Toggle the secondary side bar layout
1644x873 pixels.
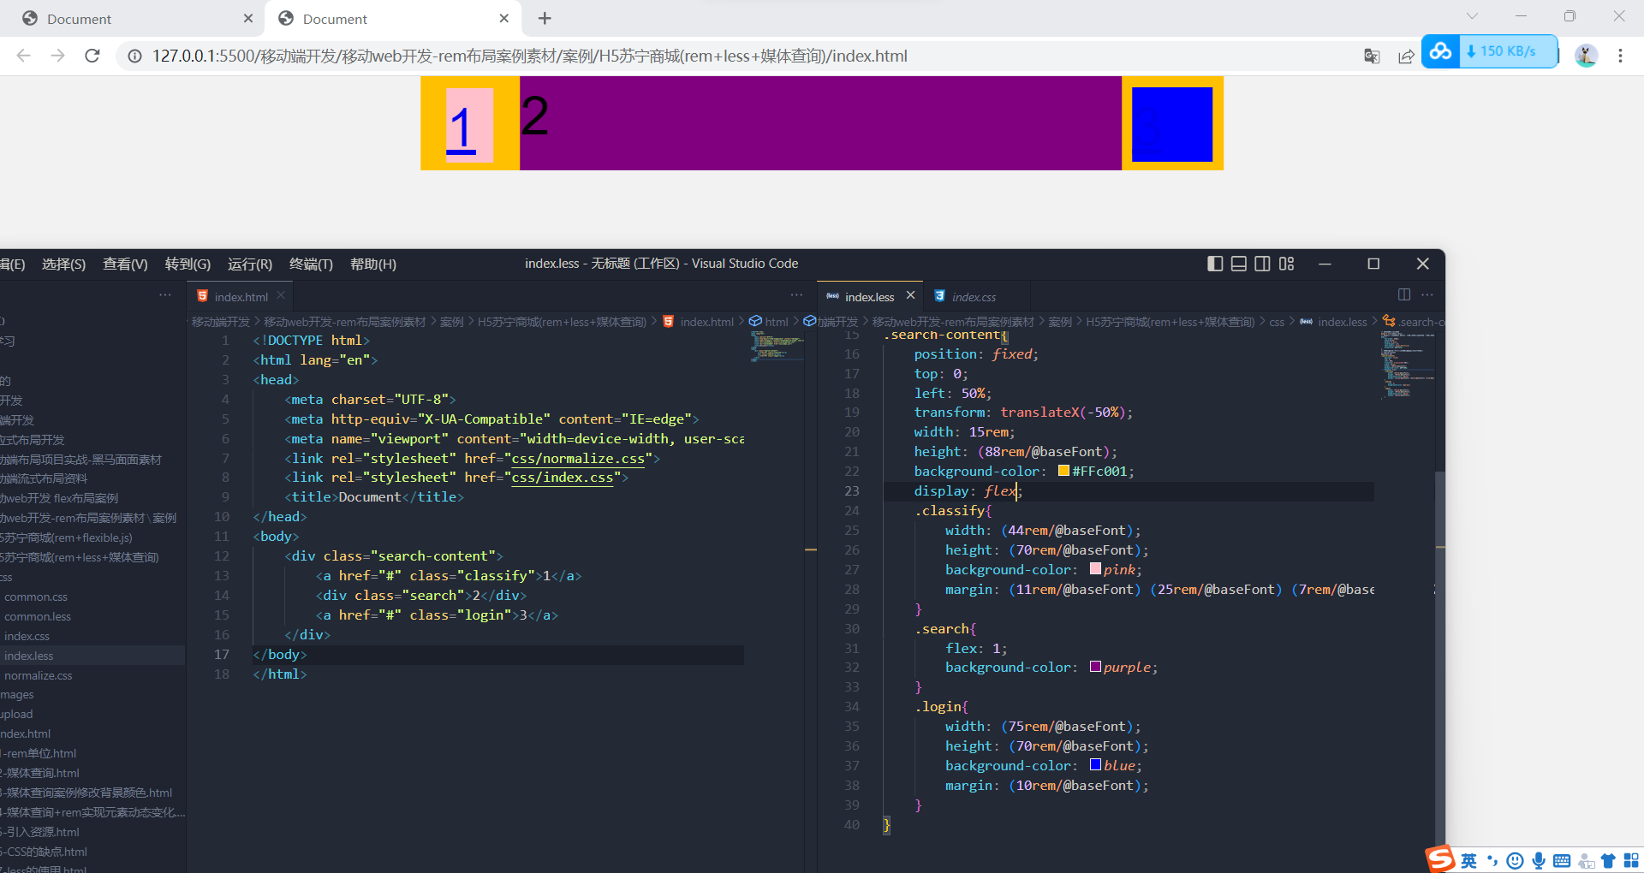click(x=1263, y=264)
